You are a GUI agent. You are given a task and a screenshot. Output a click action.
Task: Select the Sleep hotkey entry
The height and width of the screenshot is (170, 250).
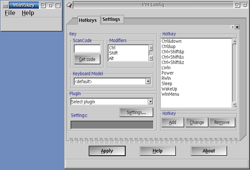pyautogui.click(x=196, y=84)
